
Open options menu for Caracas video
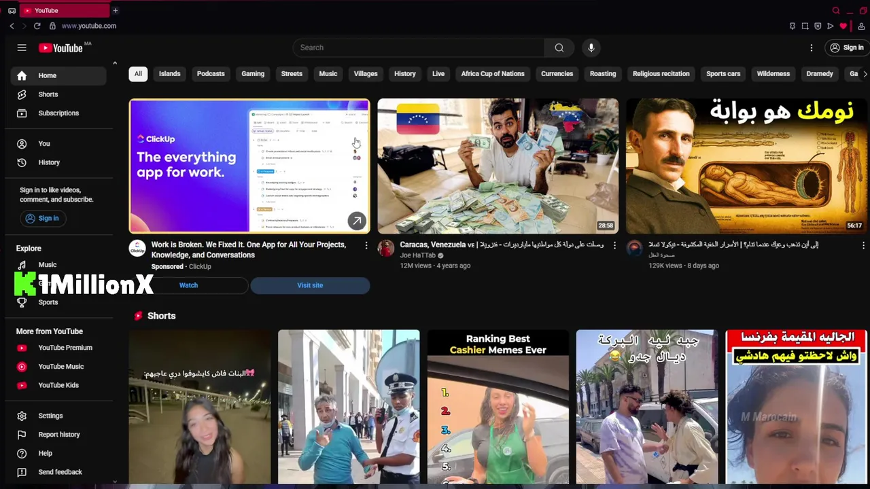614,245
